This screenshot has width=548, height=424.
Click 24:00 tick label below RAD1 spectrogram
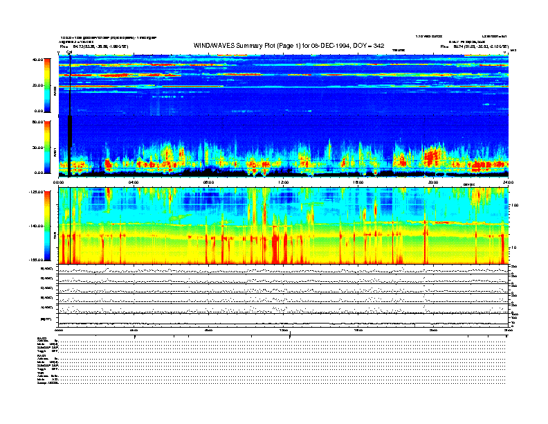[x=508, y=182]
